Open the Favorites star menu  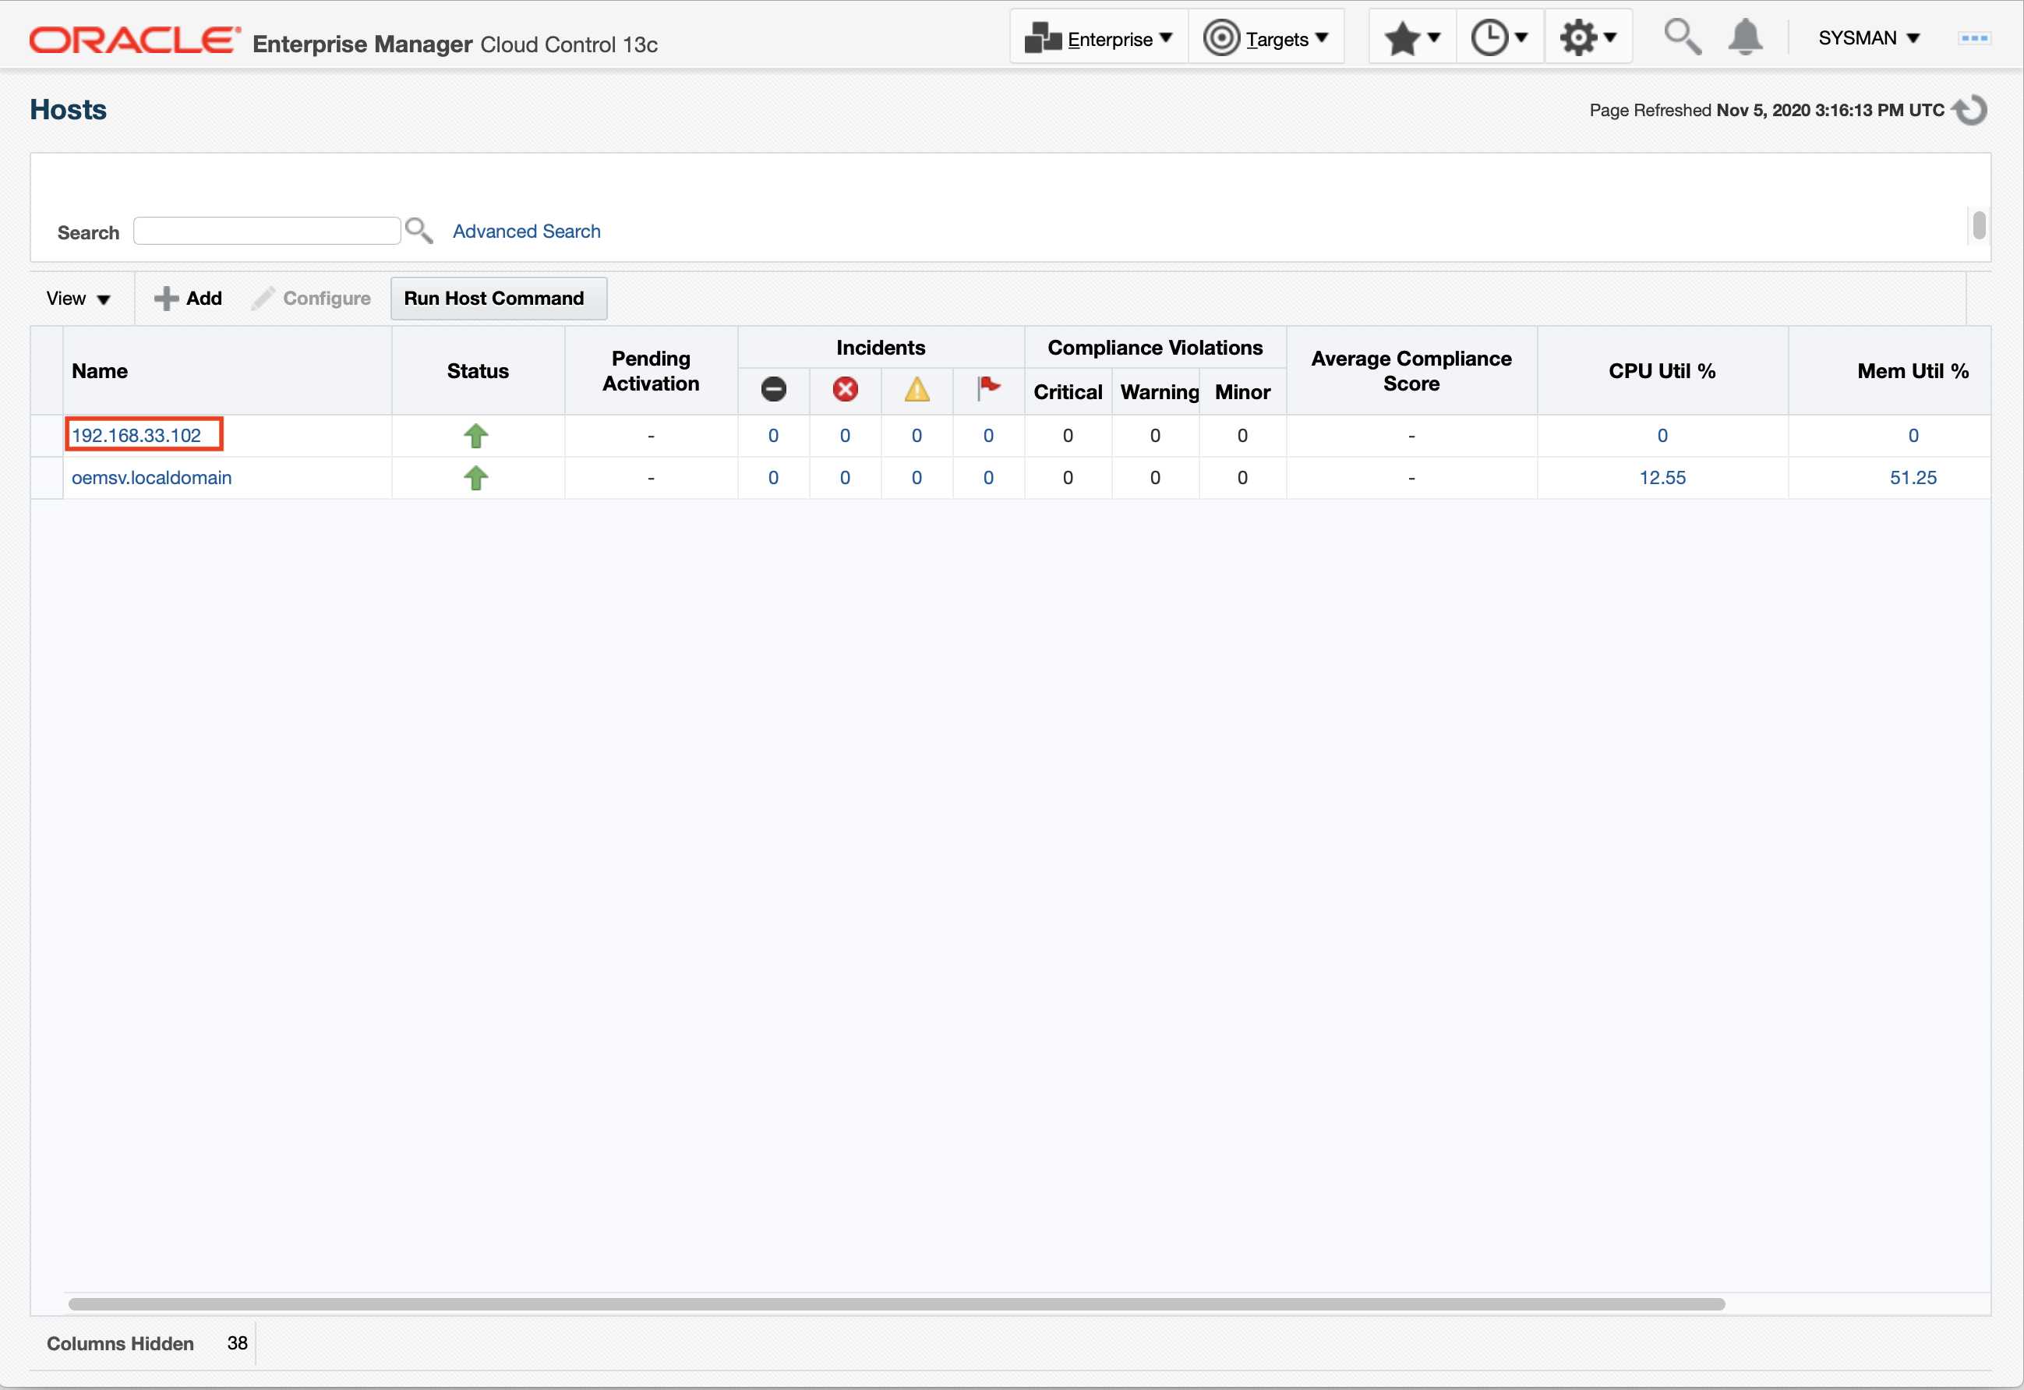click(1411, 38)
